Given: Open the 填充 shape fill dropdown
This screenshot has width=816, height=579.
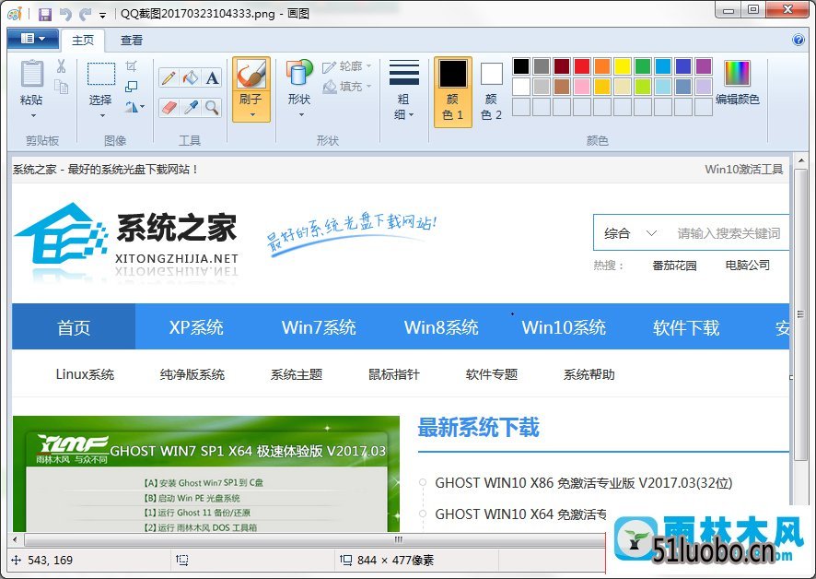Looking at the screenshot, I should click(346, 87).
